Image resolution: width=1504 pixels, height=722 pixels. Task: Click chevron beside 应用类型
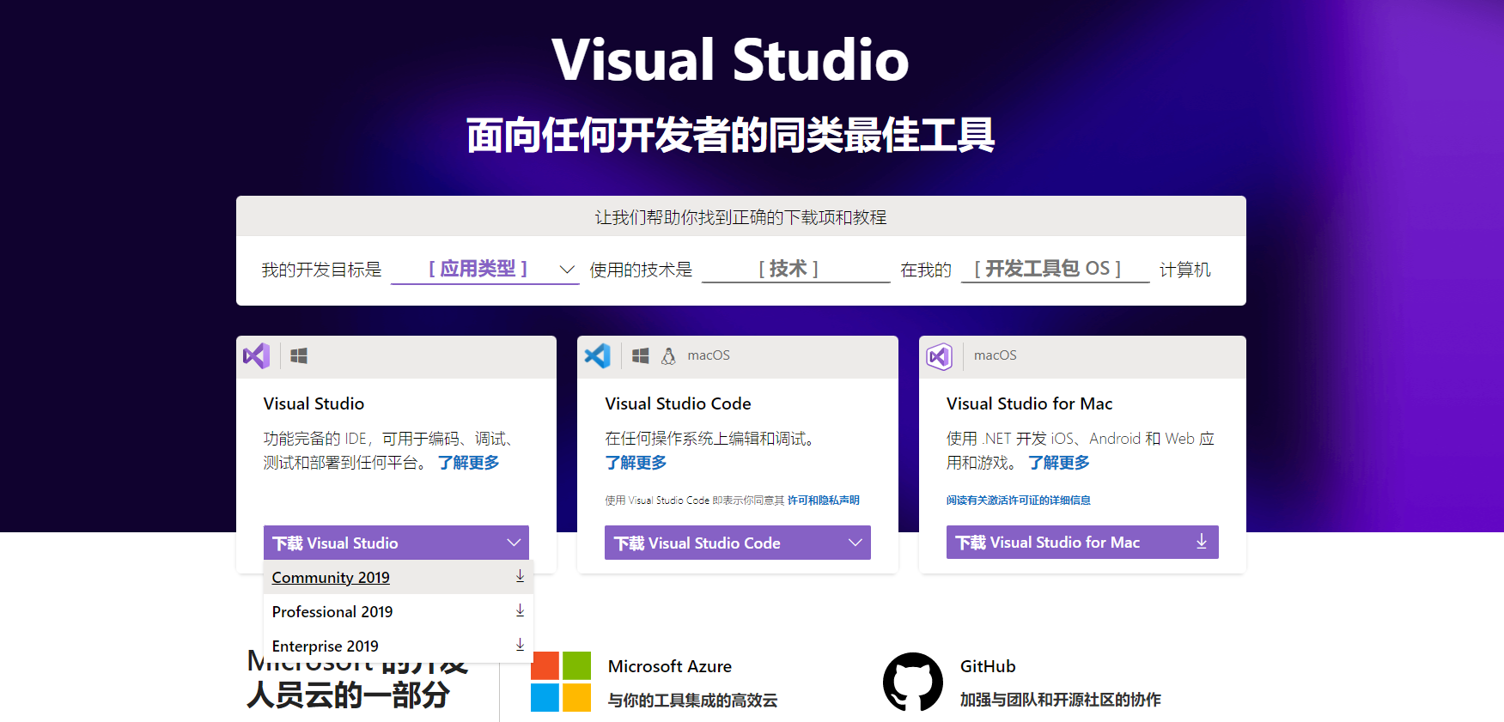pyautogui.click(x=567, y=270)
